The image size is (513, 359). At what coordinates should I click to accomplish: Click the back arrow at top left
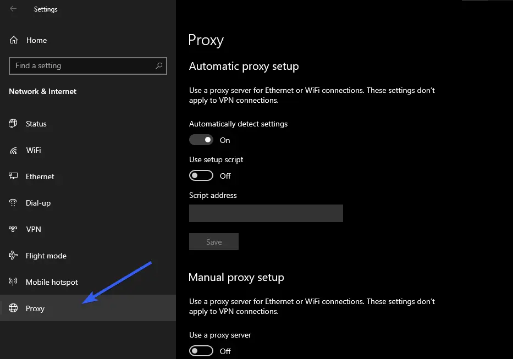click(12, 9)
